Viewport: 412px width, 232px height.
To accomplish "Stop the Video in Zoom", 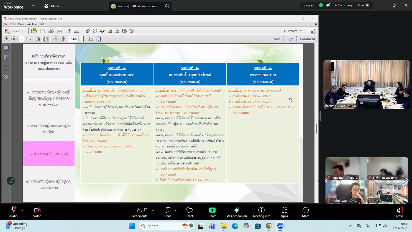I will pyautogui.click(x=37, y=212).
